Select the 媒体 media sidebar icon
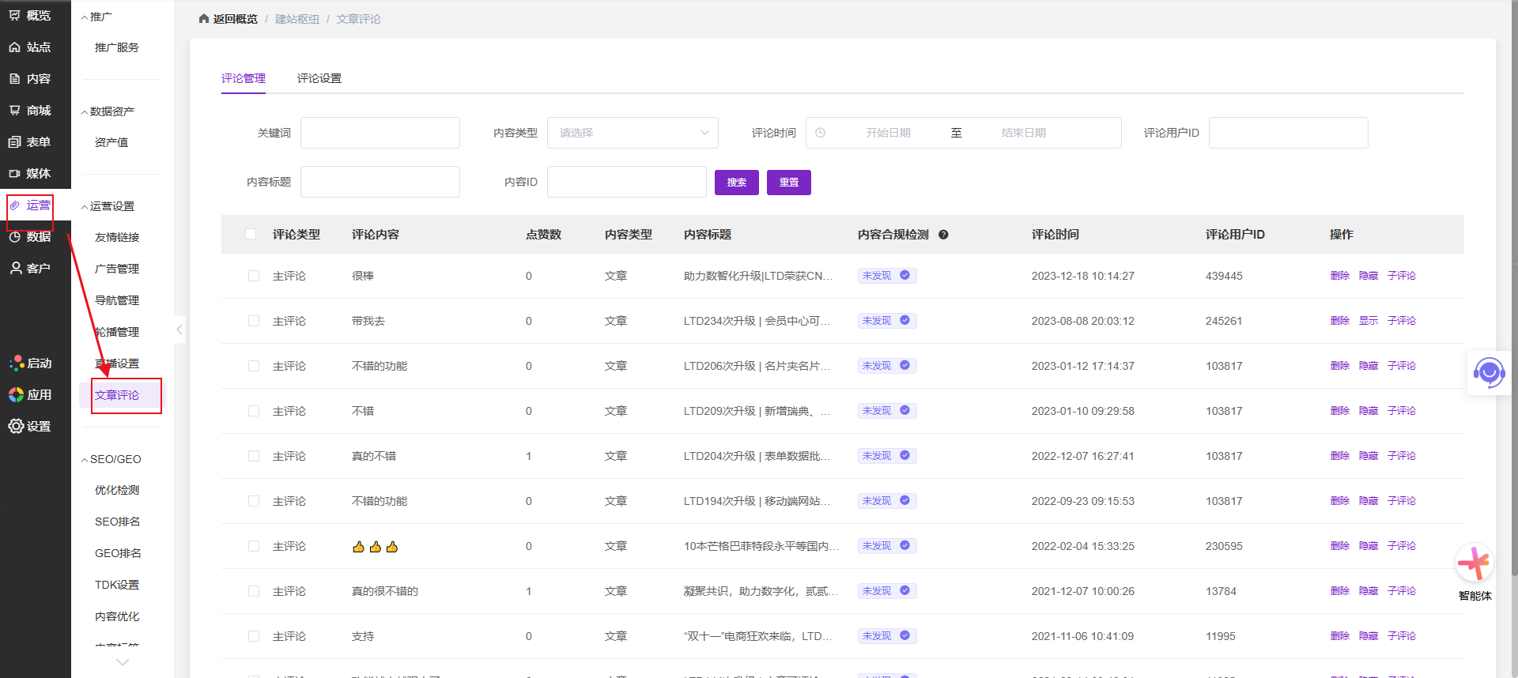This screenshot has width=1518, height=678. coord(15,174)
